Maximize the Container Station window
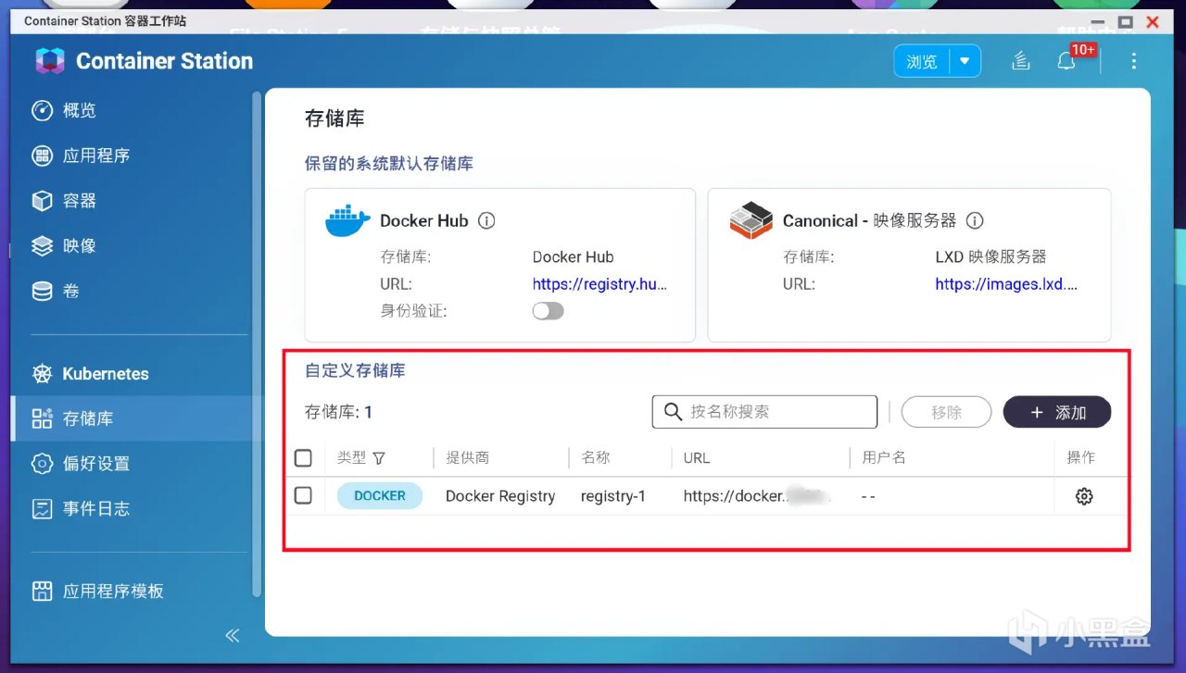1186x673 pixels. (x=1126, y=21)
